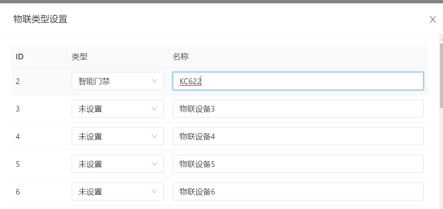Click the chevron arrow in row 5
Viewport: 443px width, 209px height.
(154, 164)
